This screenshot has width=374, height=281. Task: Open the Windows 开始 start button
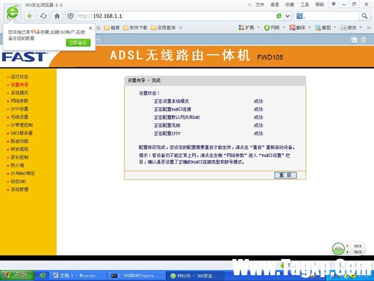coord(17,275)
